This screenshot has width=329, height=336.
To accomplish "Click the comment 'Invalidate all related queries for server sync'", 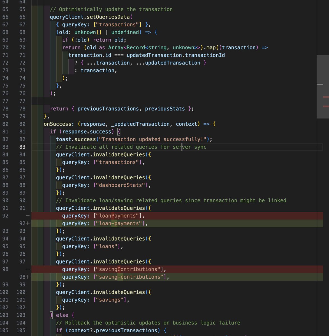I will click(131, 147).
